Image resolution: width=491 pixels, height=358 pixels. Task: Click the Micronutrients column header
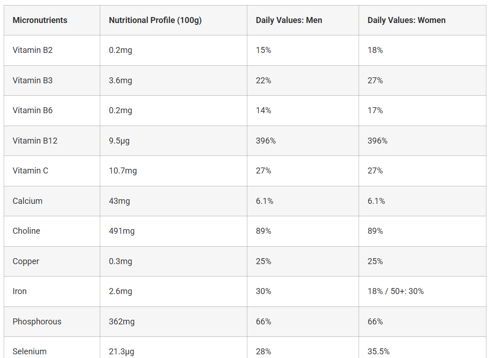tap(40, 20)
